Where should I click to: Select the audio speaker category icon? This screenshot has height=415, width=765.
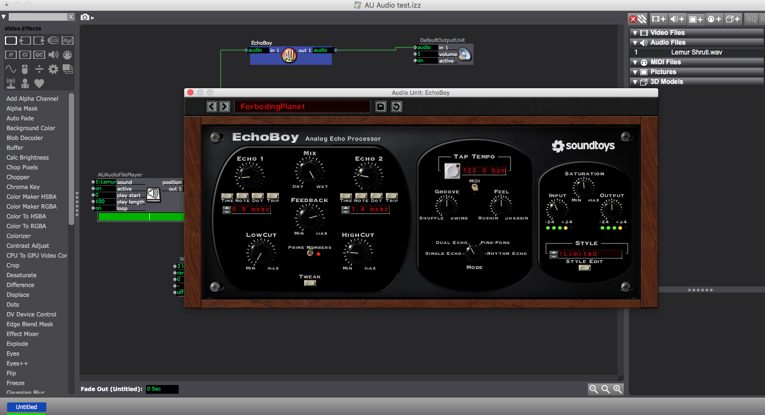pos(53,54)
